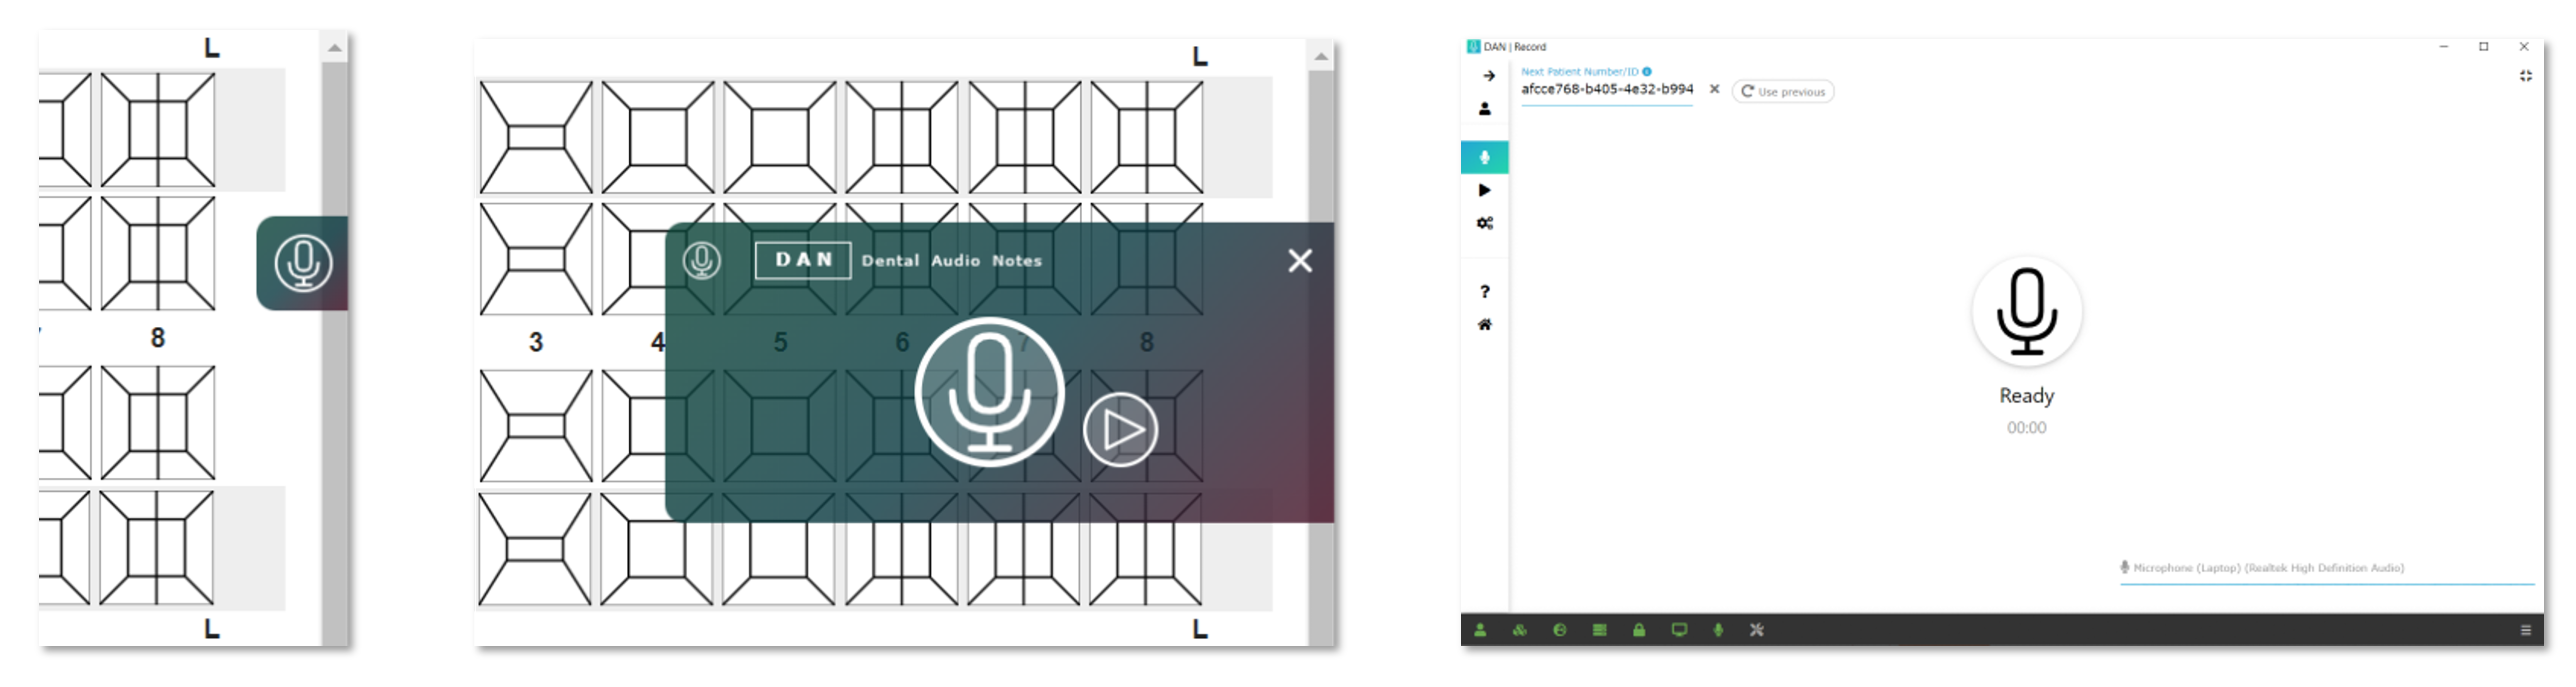The width and height of the screenshot is (2576, 687).
Task: Open the Record tab in sidebar
Action: [x=1484, y=157]
